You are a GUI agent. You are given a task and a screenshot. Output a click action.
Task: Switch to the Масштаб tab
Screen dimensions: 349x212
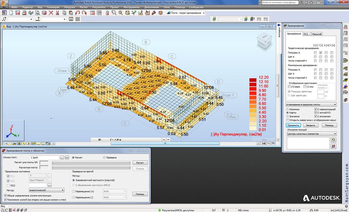tap(317, 34)
